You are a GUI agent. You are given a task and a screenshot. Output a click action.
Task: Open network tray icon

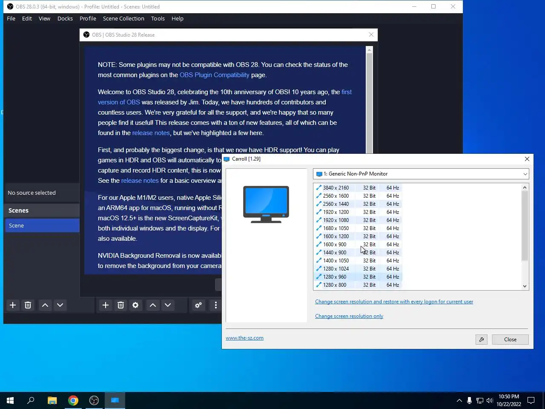479,400
